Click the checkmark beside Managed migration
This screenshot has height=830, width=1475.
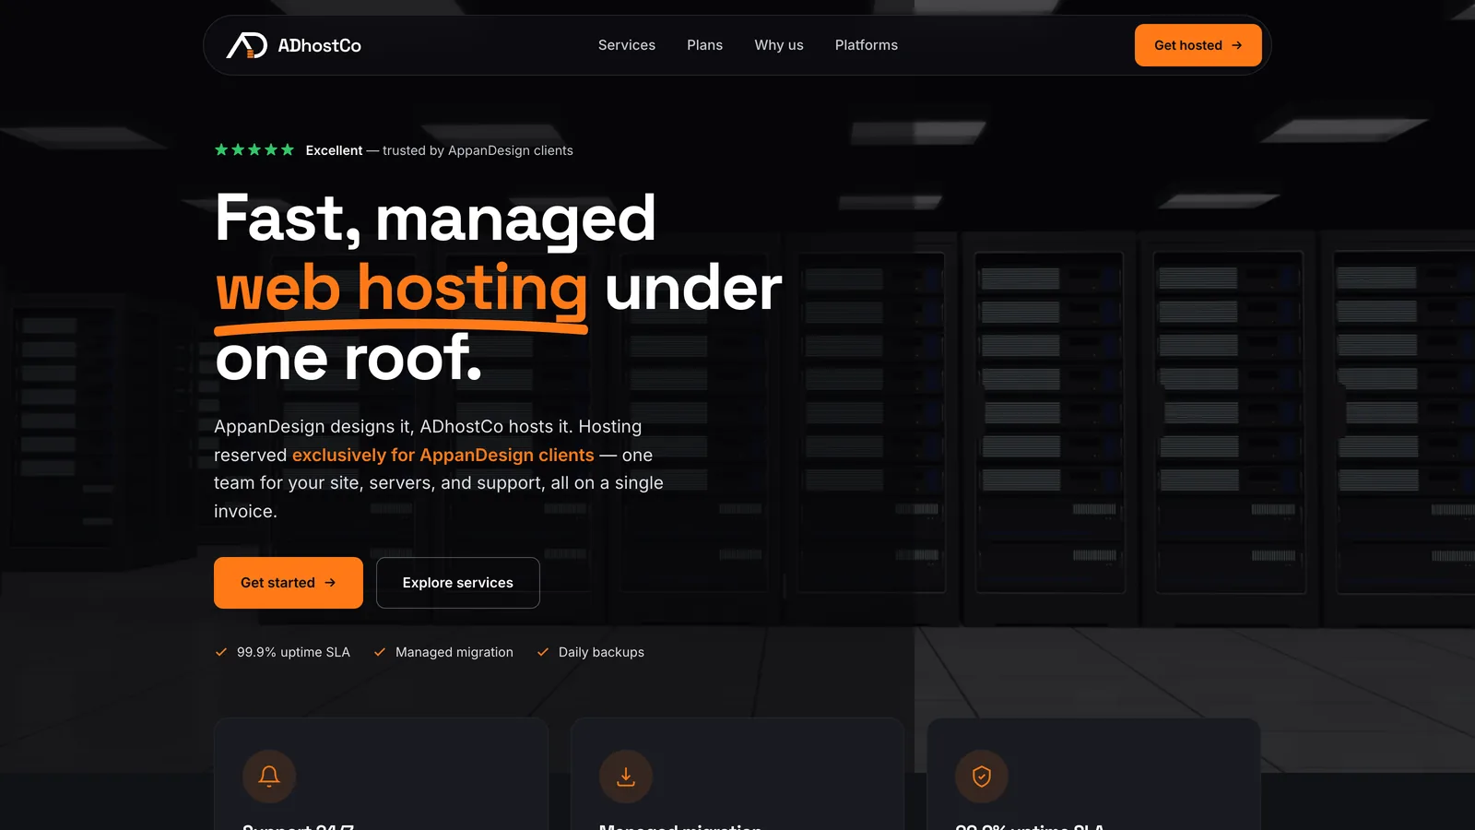[x=380, y=652]
